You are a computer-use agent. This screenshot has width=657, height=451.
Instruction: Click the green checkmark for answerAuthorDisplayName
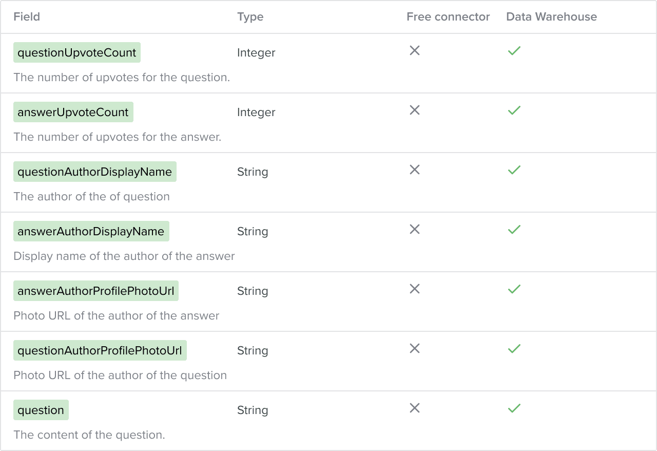(x=514, y=229)
